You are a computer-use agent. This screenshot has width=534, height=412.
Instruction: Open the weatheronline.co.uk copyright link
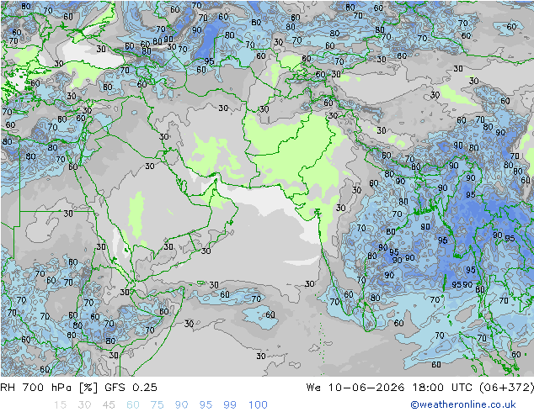point(463,404)
